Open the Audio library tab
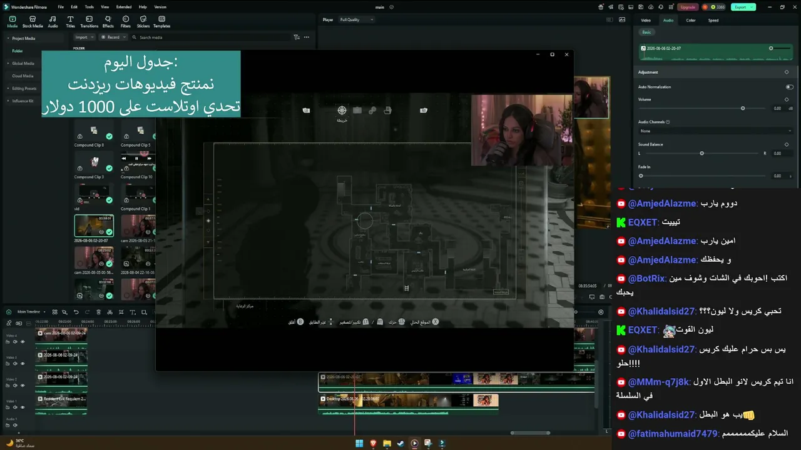This screenshot has height=450, width=801. (x=53, y=22)
